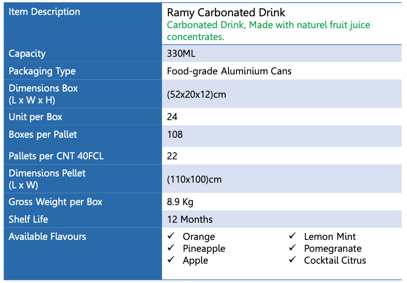Click the Cocktail Citrus checkmark
Screen dimensions: 407x283
coord(292,260)
